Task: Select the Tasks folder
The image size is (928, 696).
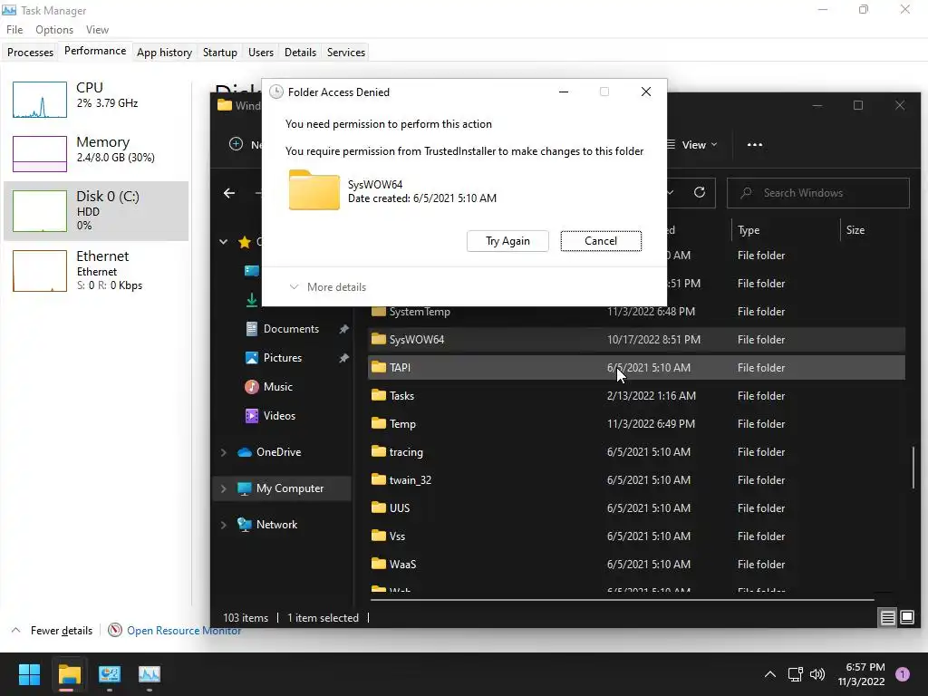Action: (637, 396)
